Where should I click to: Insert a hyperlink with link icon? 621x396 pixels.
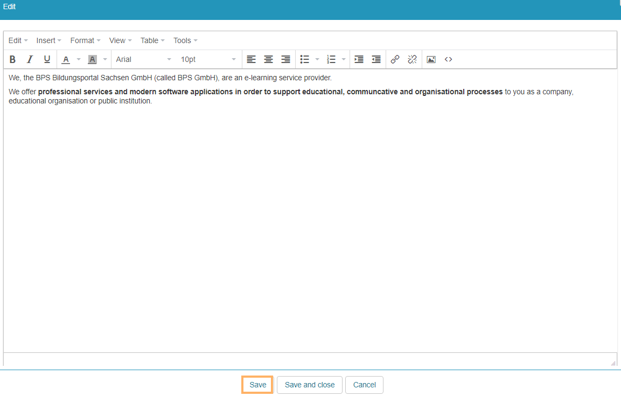point(395,59)
